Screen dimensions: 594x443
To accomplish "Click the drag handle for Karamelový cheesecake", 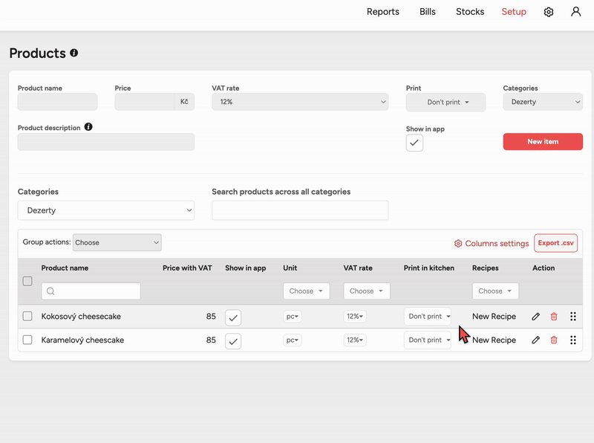I will tap(573, 340).
